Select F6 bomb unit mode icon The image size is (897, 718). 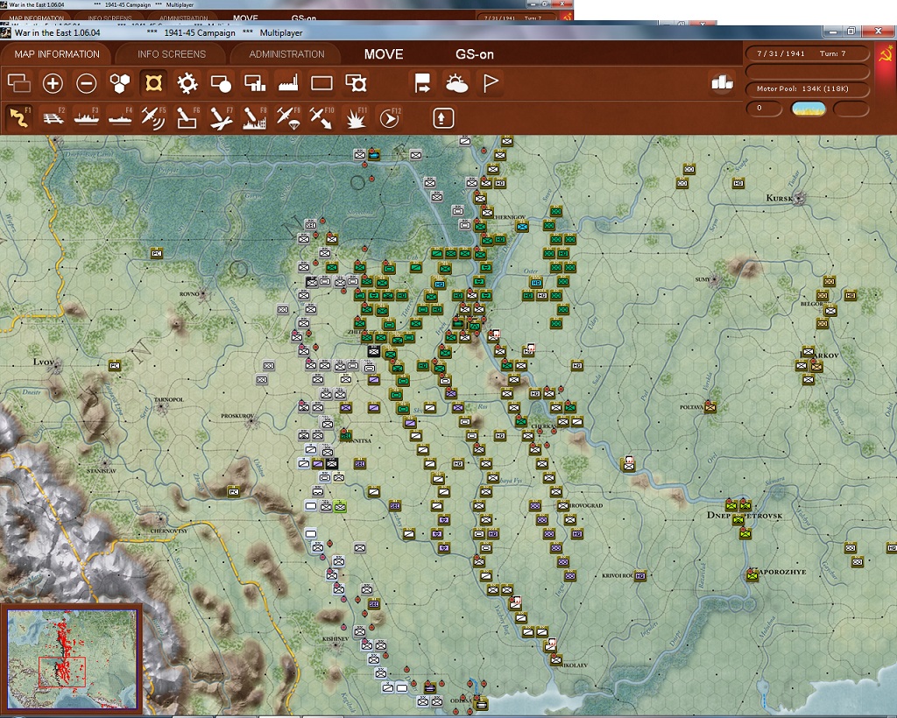pos(187,117)
